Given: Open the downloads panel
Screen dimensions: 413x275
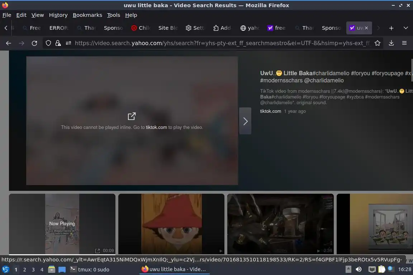Looking at the screenshot, I should point(391,43).
